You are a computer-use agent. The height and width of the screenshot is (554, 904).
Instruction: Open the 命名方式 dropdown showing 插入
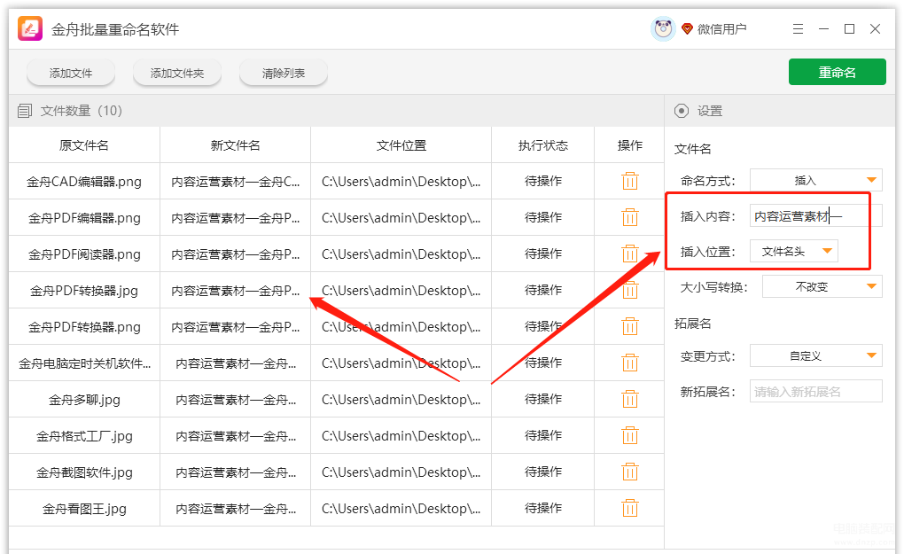pos(815,181)
